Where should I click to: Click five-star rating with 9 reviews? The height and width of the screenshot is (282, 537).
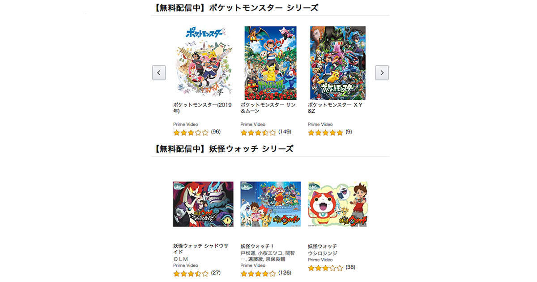tap(325, 132)
